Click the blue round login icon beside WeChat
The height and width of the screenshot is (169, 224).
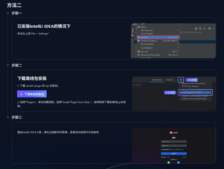coord(179,162)
